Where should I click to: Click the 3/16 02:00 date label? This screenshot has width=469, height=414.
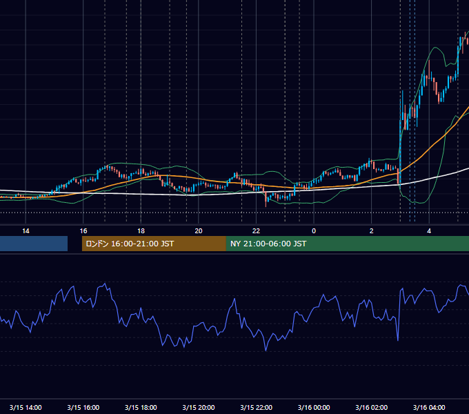372,407
